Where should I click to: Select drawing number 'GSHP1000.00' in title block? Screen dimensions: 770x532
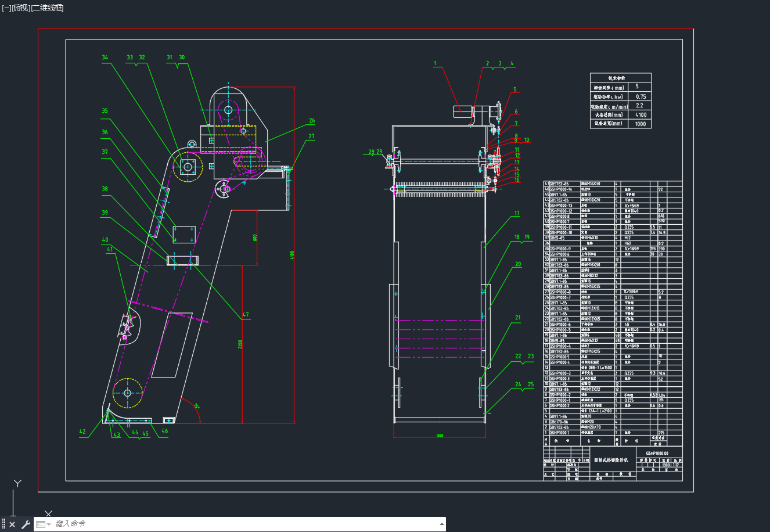[657, 453]
